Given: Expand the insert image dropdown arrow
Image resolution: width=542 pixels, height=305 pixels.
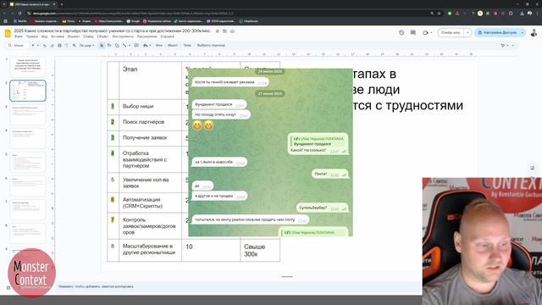Looking at the screenshot, I should click(x=151, y=45).
